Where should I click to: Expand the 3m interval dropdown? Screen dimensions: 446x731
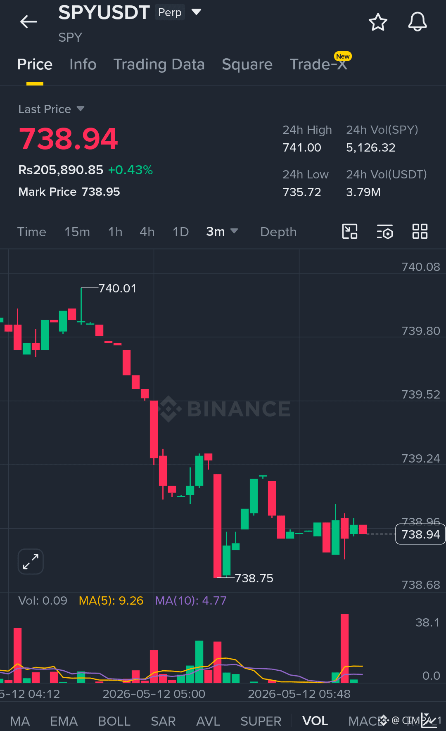click(222, 232)
